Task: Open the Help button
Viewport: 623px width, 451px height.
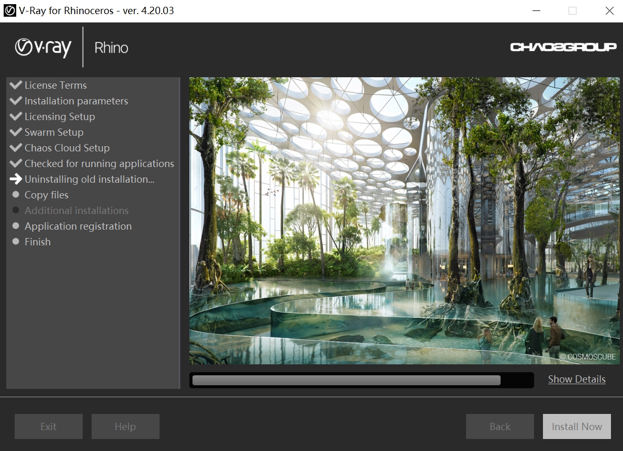Action: tap(125, 426)
